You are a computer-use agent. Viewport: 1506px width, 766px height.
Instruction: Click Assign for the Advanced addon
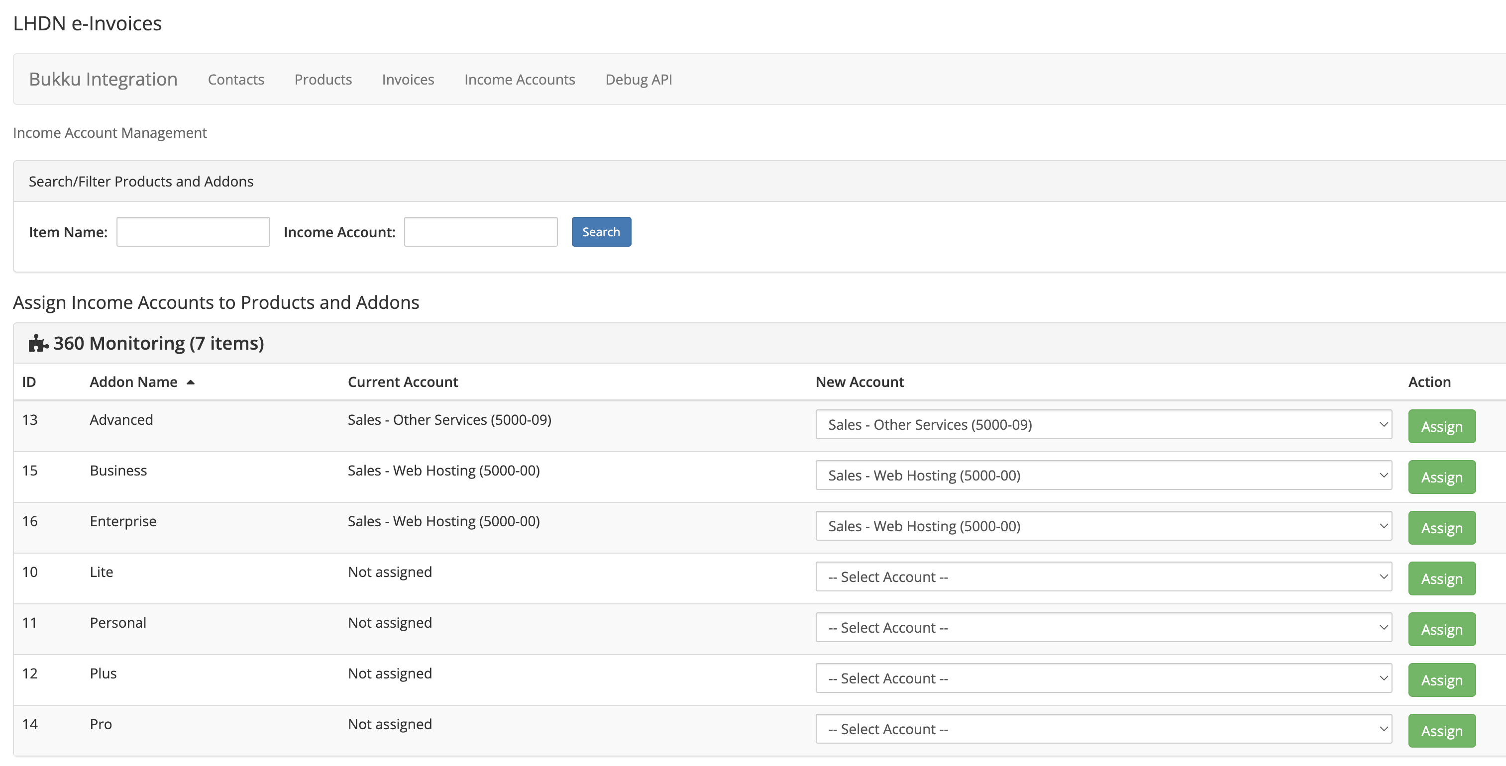tap(1441, 427)
